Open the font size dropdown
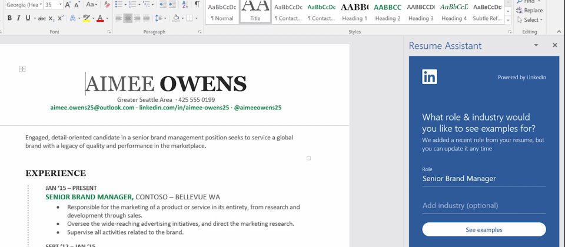The height and width of the screenshot is (247, 565). (60, 5)
